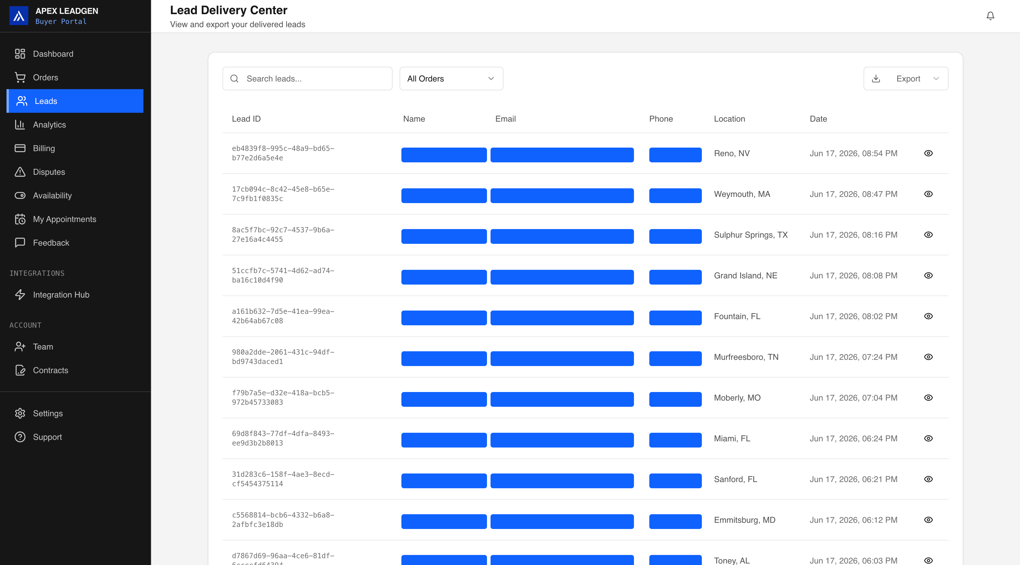Click the Analytics bar chart icon
Screen dimensions: 1020x565
pos(20,125)
